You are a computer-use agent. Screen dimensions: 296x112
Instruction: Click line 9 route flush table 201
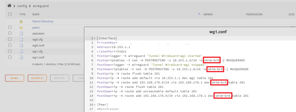click(x=128, y=74)
